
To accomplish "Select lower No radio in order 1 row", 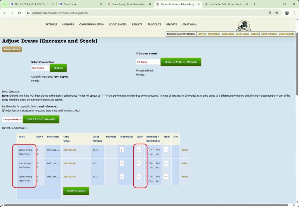I will [x=154, y=154].
